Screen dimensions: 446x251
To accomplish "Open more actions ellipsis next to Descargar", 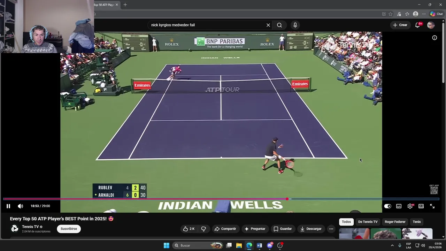I will (331, 229).
